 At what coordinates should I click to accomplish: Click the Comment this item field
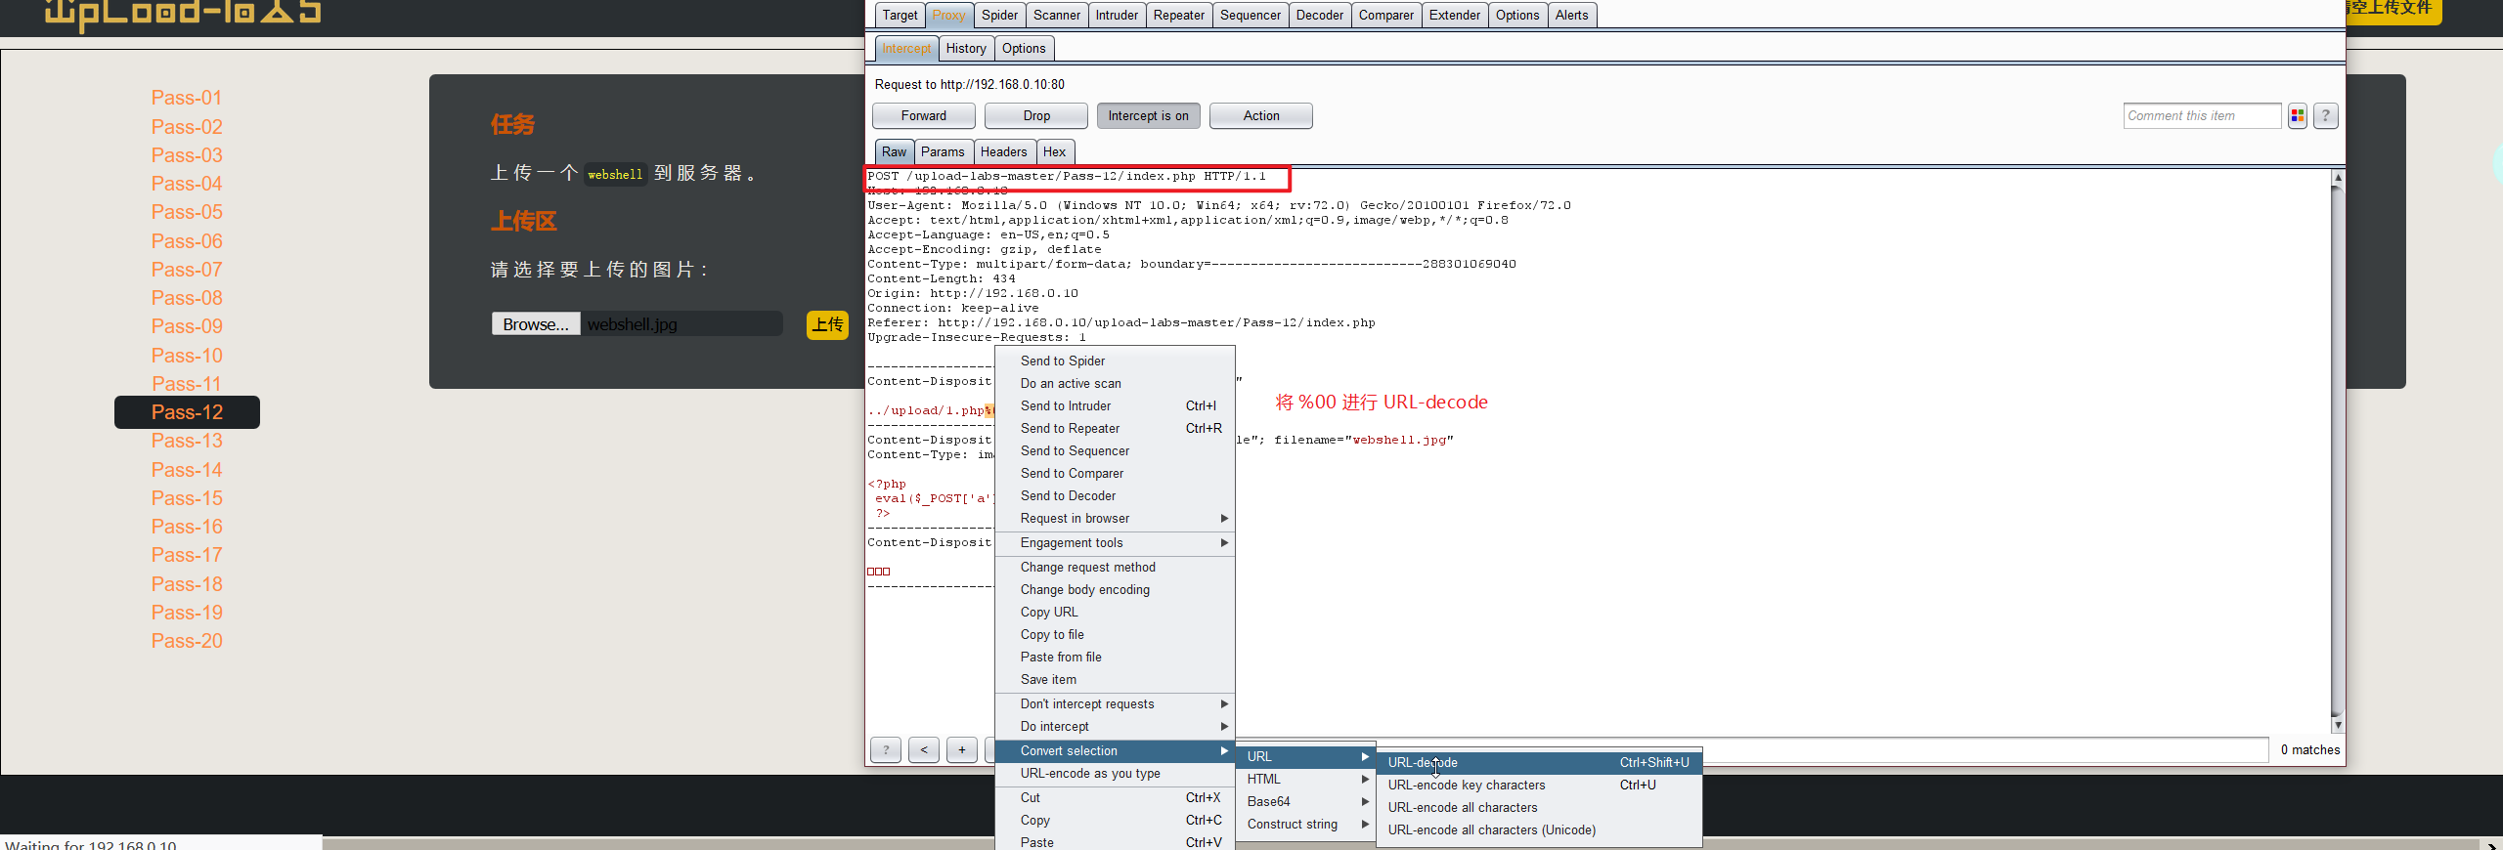point(2202,116)
